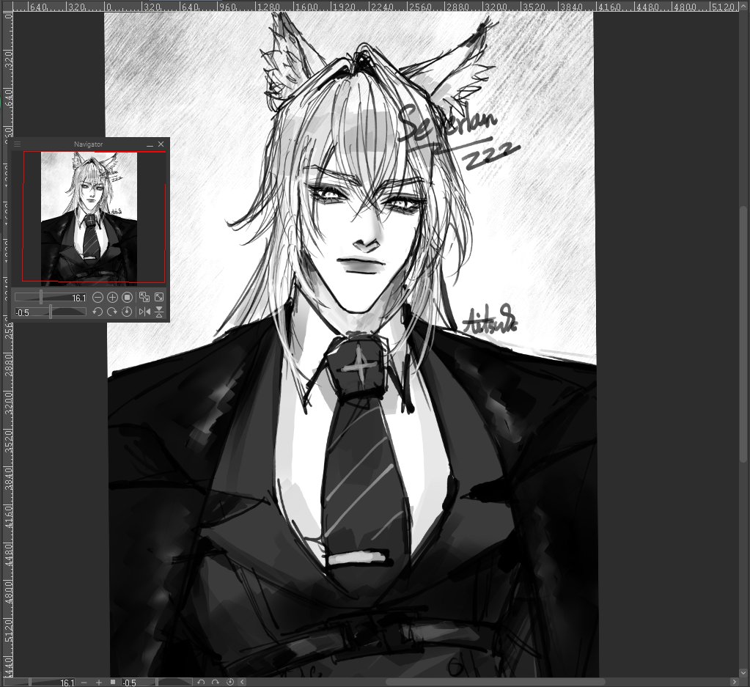
Task: Click the vertical scrollbar thumb
Action: coord(743,334)
